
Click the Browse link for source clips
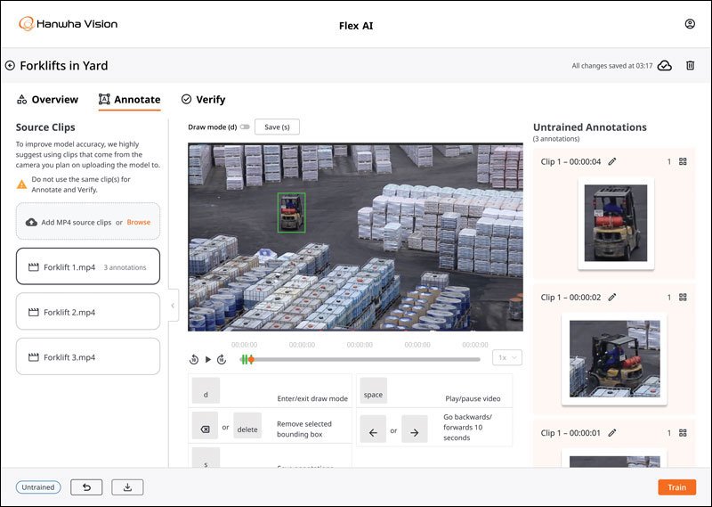pyautogui.click(x=139, y=222)
